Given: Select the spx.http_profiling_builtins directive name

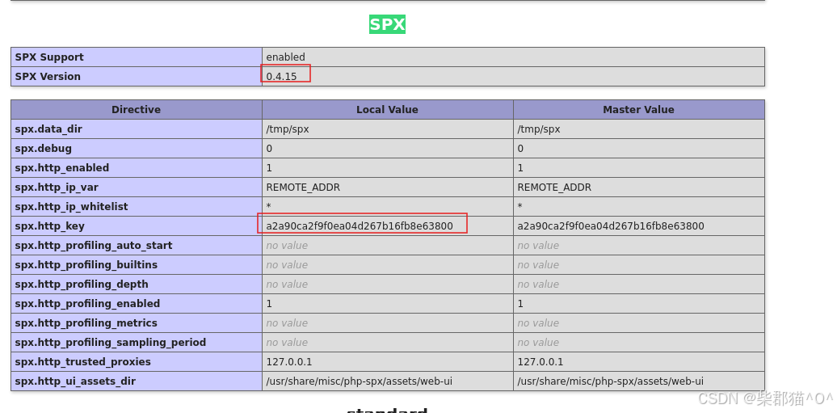Looking at the screenshot, I should (86, 265).
